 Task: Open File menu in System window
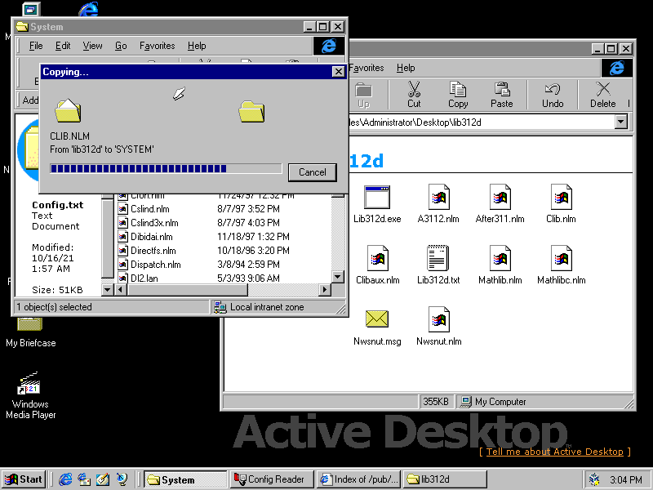click(36, 46)
